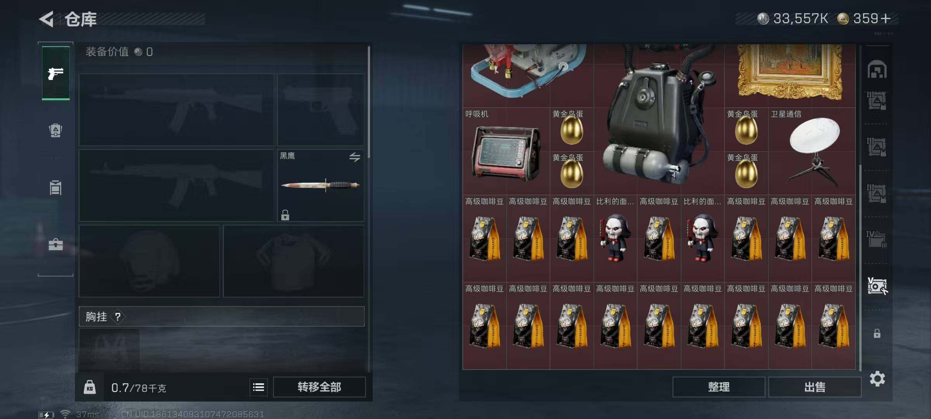This screenshot has width=931, height=419.
Task: Click the 整理 sort button
Action: [x=719, y=387]
